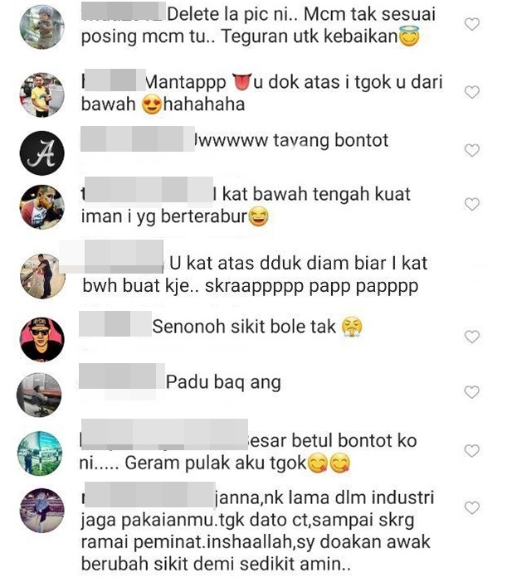Open avatar beside "kat bawah tengah kuat iman" comment
This screenshot has width=507, height=582.
tap(42, 206)
